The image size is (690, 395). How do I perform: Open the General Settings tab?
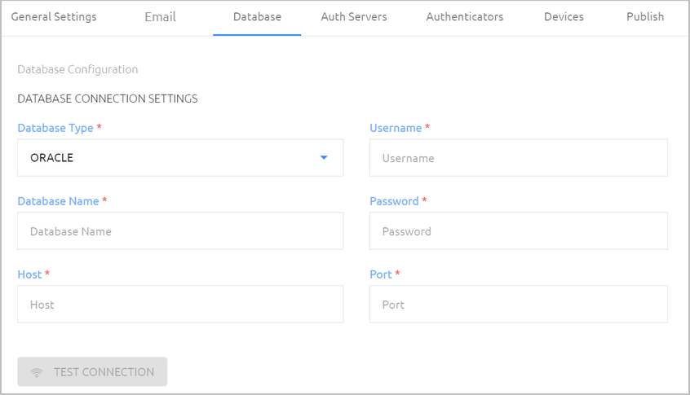point(54,17)
